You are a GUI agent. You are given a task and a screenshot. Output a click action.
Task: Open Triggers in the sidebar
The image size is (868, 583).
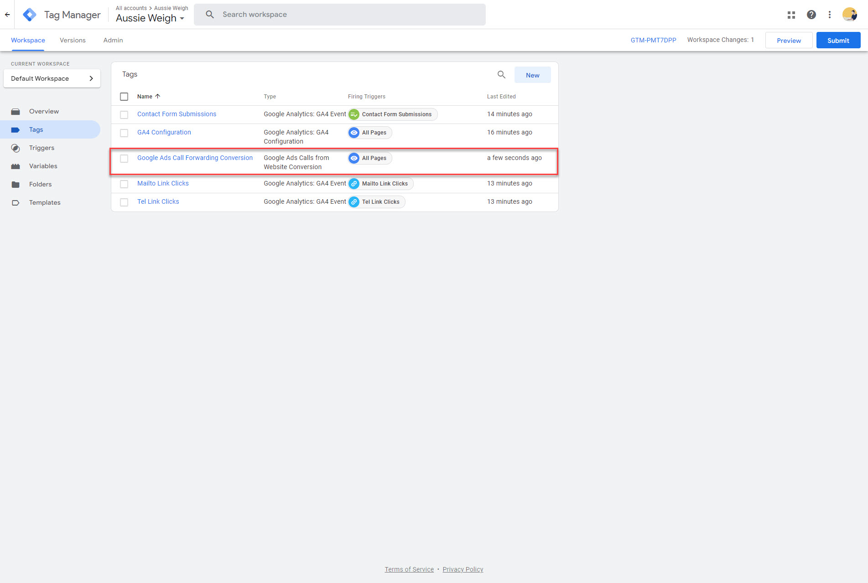point(42,148)
